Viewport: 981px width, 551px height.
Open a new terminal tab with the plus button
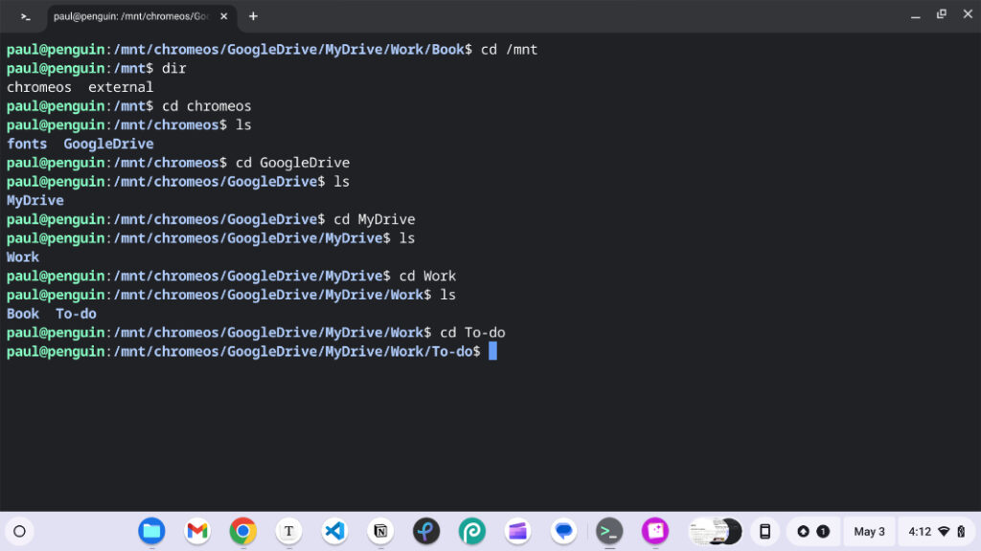(x=251, y=15)
